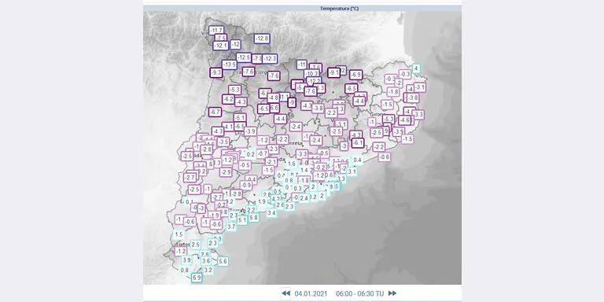
Task: Advance to the next time step arrows
Action: (x=392, y=293)
